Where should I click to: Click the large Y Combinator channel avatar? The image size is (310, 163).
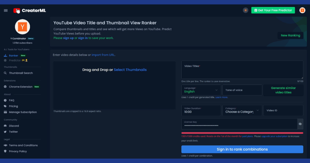pos(22,27)
